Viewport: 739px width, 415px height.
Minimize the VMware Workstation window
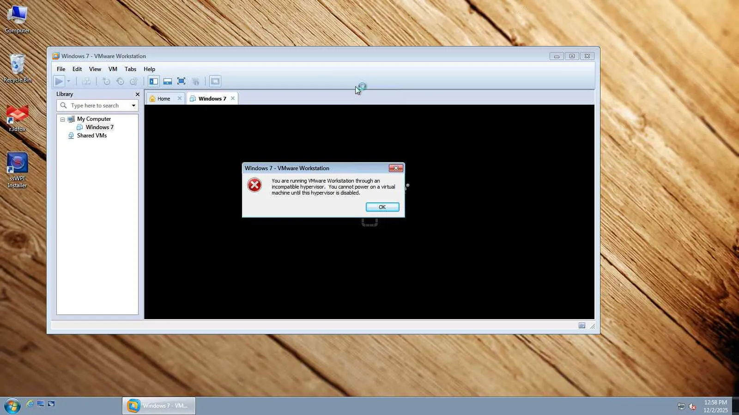click(x=557, y=56)
